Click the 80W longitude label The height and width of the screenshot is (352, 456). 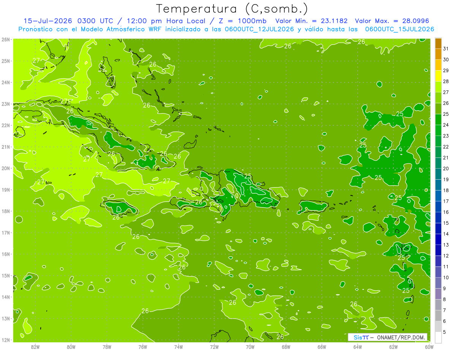(x=71, y=347)
